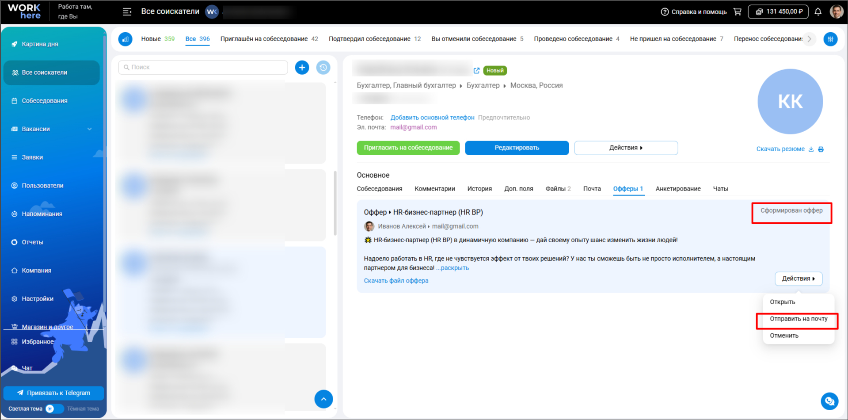Click the Новый status badge
Viewport: 848px width, 420px height.
495,70
